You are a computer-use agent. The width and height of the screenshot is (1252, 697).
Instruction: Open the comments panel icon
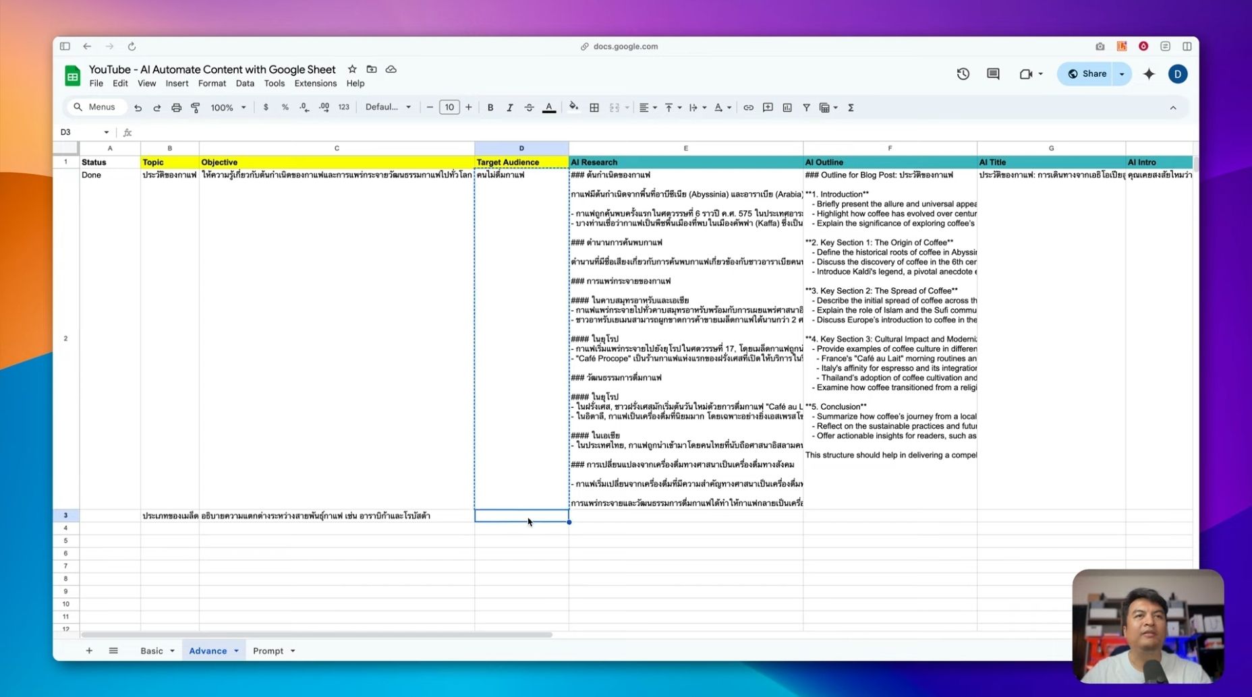coord(993,74)
